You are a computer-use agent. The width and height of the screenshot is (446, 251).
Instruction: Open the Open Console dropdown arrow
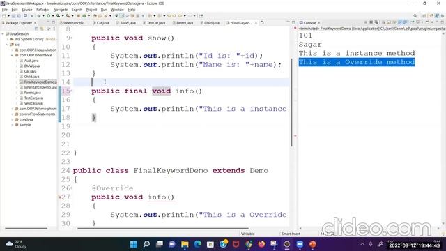(x=432, y=22)
